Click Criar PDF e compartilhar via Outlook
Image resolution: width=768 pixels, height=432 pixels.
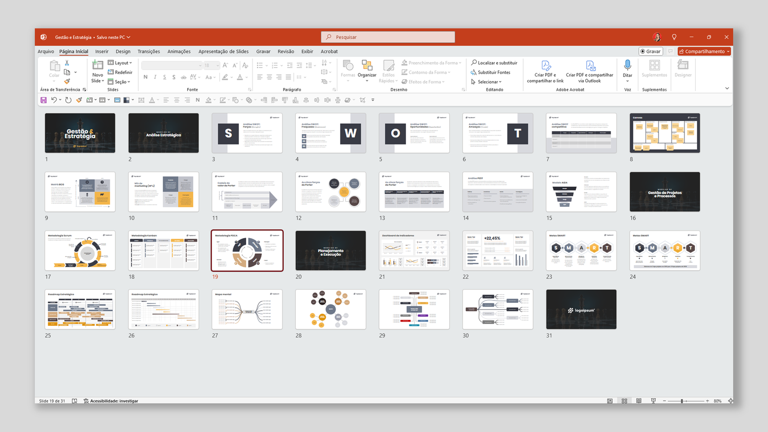click(x=589, y=72)
